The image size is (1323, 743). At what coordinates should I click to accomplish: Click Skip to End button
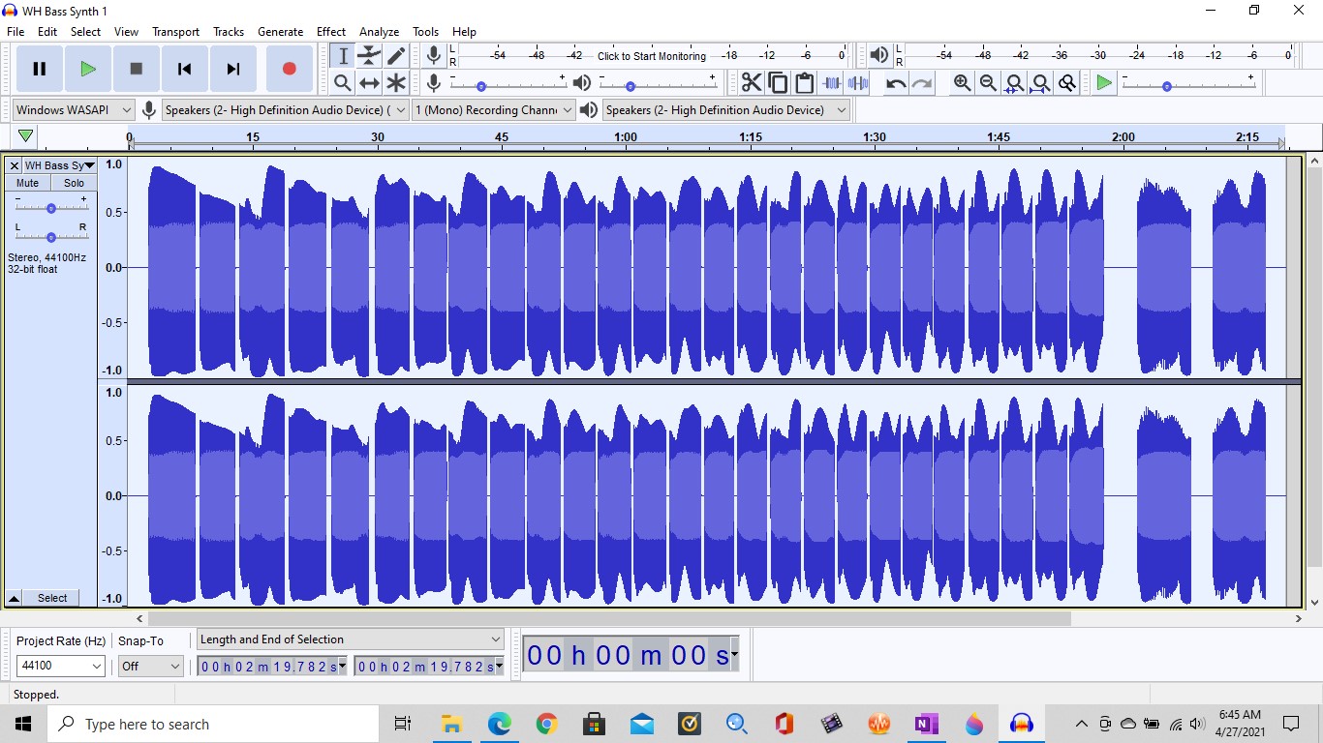232,69
